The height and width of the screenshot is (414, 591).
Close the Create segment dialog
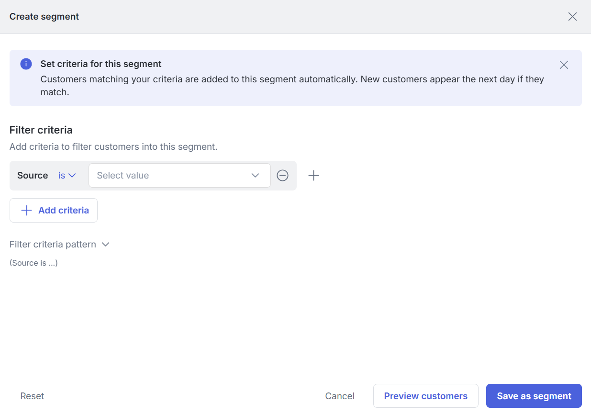point(572,17)
